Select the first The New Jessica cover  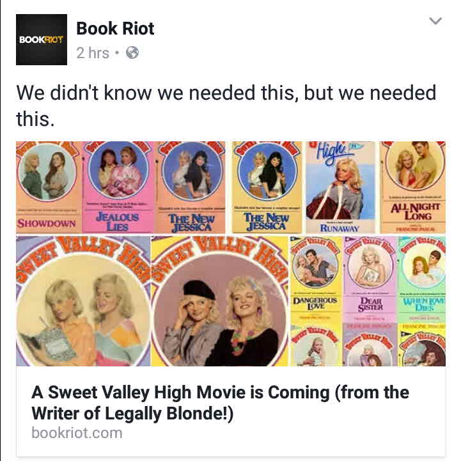point(190,187)
